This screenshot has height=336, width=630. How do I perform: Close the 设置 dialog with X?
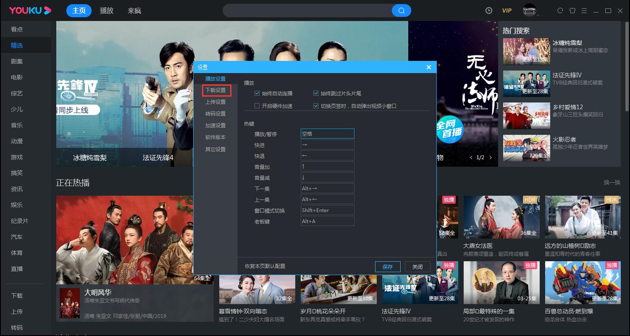(429, 67)
